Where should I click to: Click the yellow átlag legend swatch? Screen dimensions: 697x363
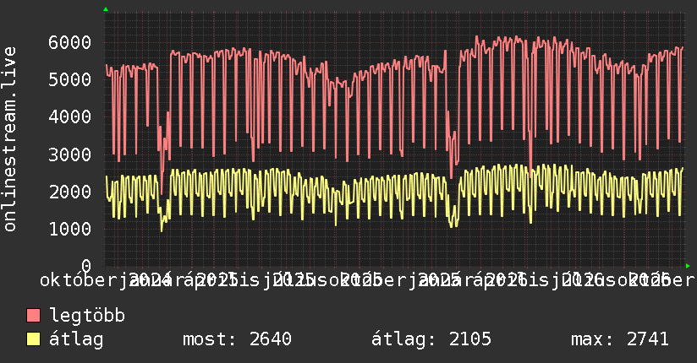(33, 339)
